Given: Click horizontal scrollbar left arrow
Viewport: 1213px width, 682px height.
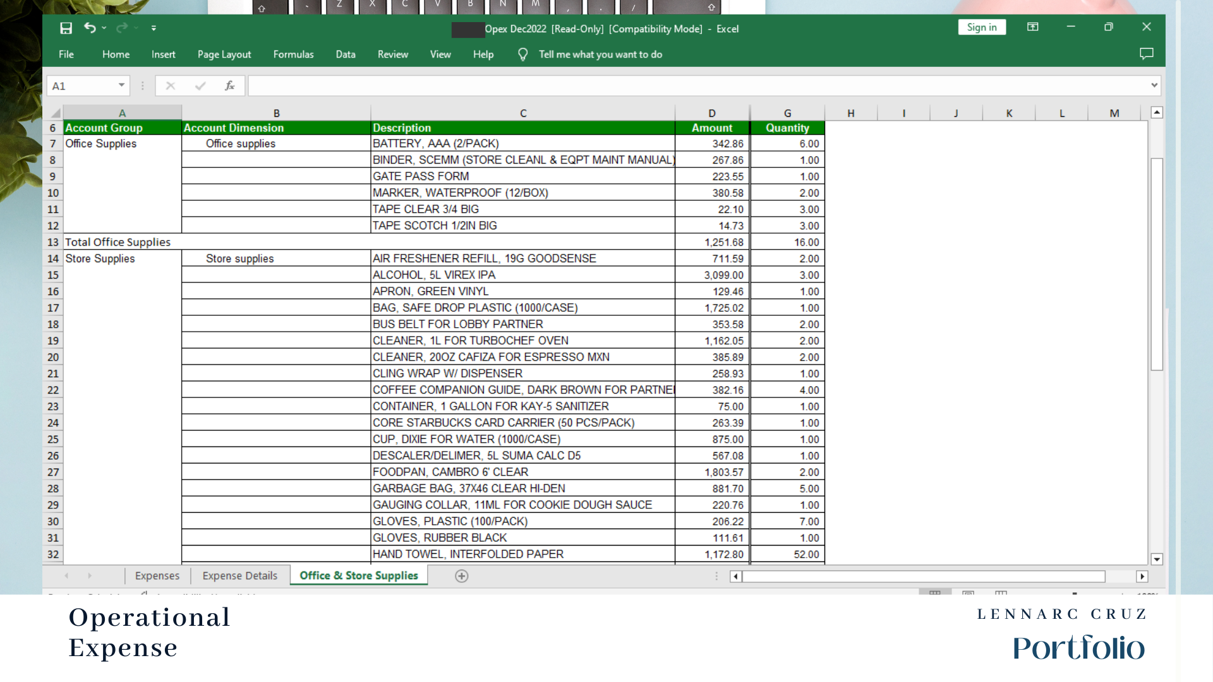Looking at the screenshot, I should tap(735, 577).
